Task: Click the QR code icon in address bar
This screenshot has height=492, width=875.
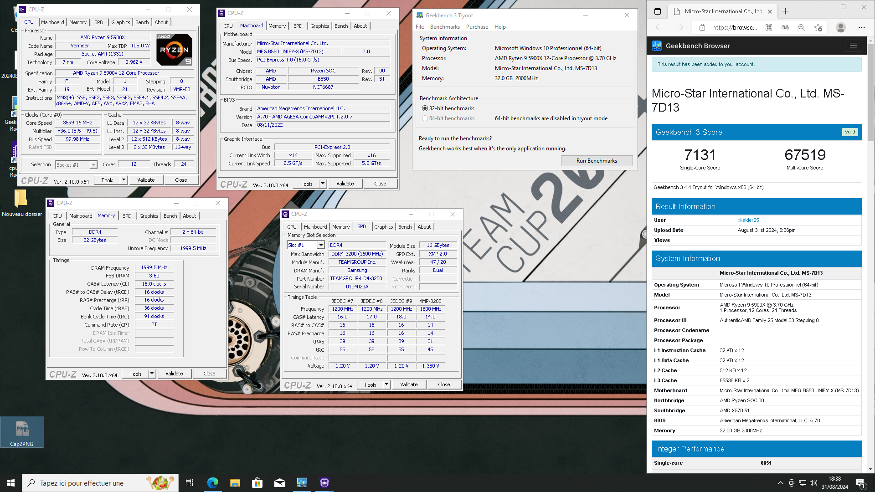Action: tap(769, 27)
